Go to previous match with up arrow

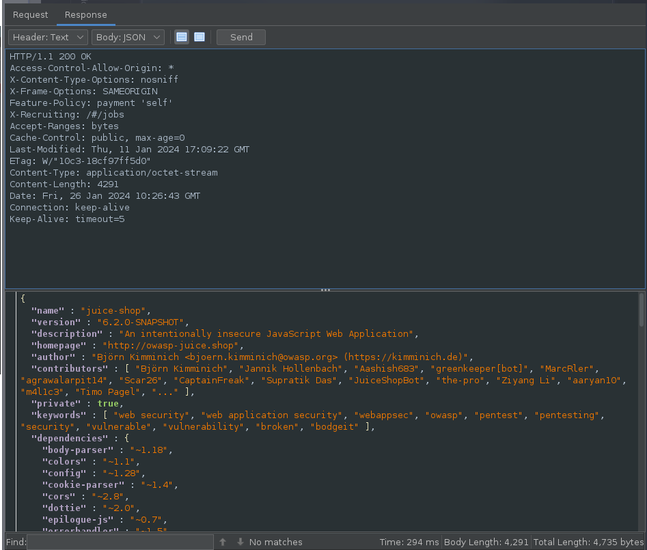223,542
